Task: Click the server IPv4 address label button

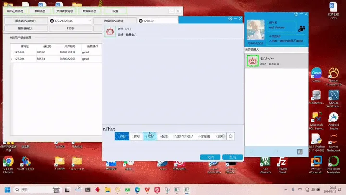Action: click(26, 21)
